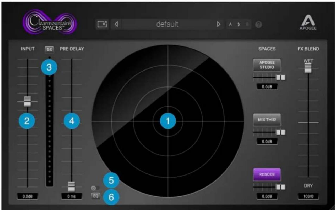Toggle the DS button above the meter
This screenshot has width=335, height=210.
point(49,49)
